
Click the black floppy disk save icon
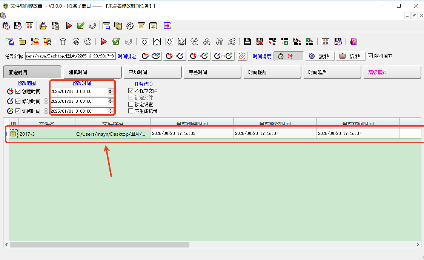click(x=247, y=42)
